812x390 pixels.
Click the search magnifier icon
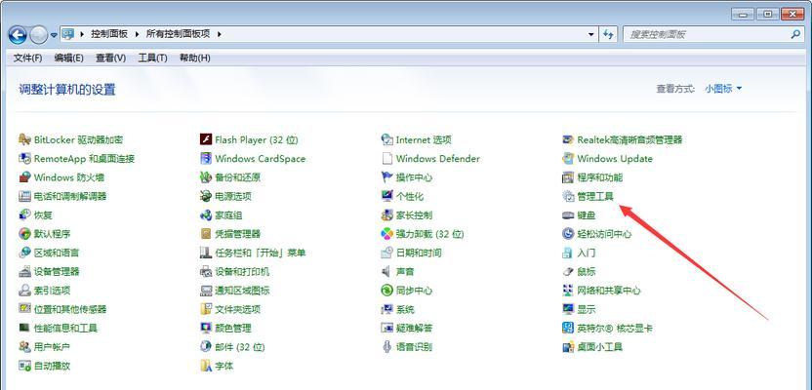[x=796, y=35]
